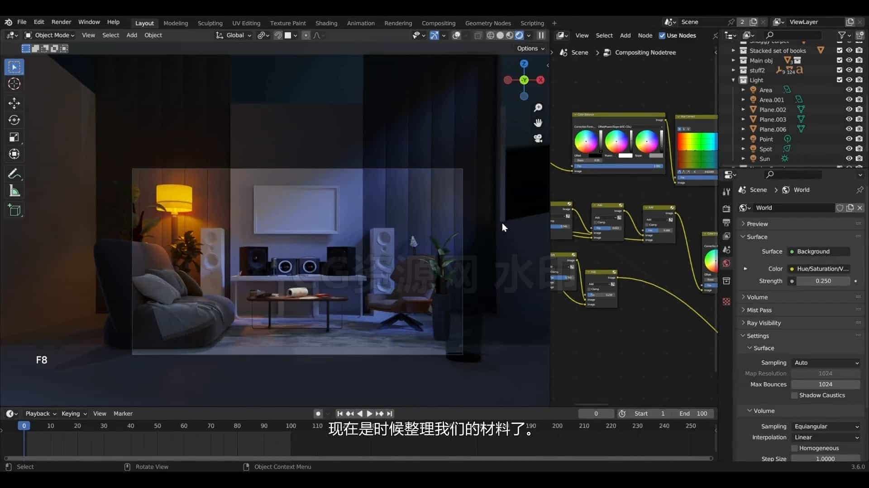Image resolution: width=869 pixels, height=488 pixels.
Task: Switch to rendered viewport shading
Action: click(x=519, y=35)
